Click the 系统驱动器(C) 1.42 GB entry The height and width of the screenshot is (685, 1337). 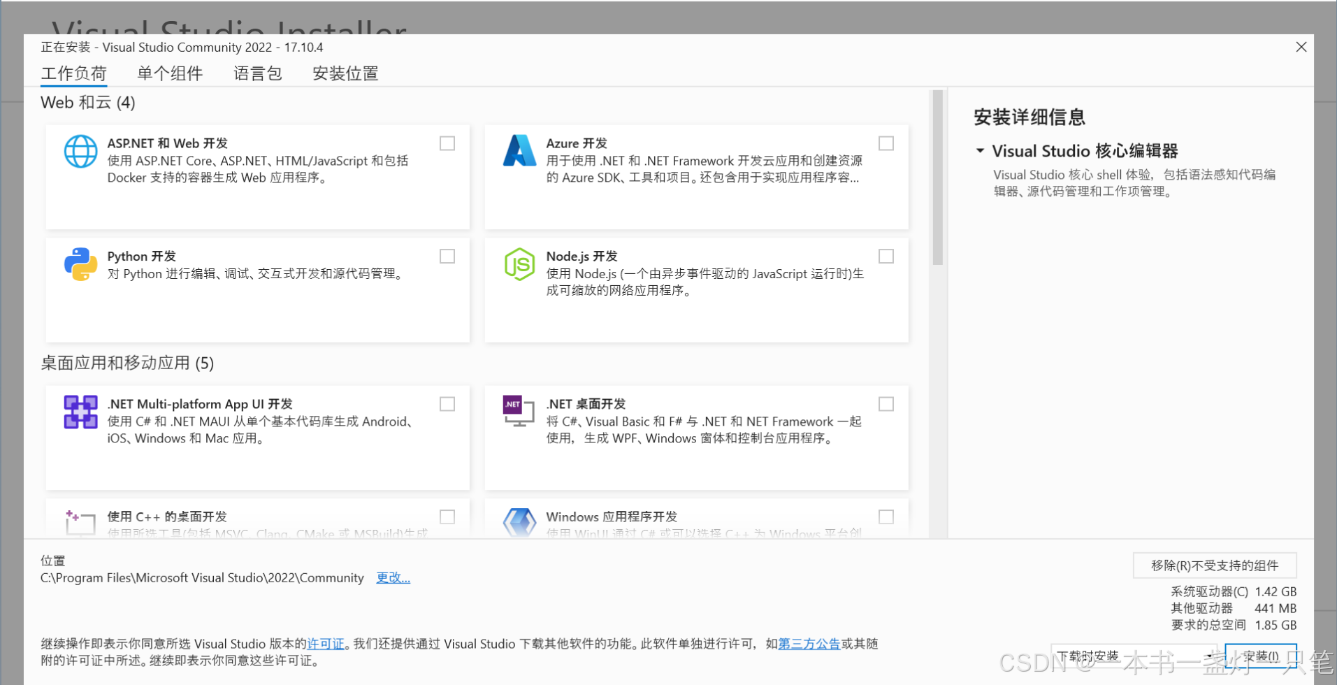point(1234,591)
